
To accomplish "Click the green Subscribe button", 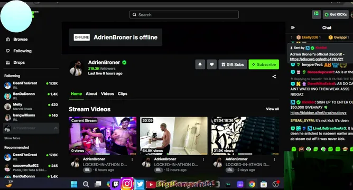I will [x=264, y=64].
